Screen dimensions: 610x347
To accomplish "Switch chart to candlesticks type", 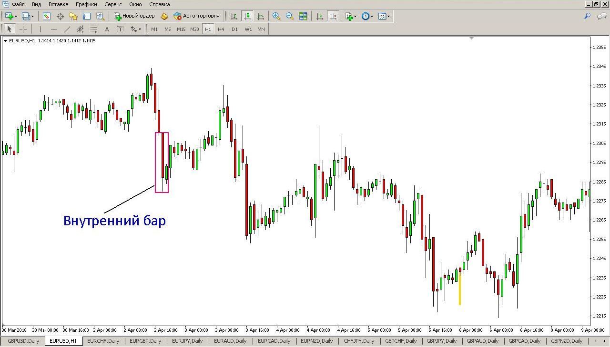I will pyautogui.click(x=247, y=16).
